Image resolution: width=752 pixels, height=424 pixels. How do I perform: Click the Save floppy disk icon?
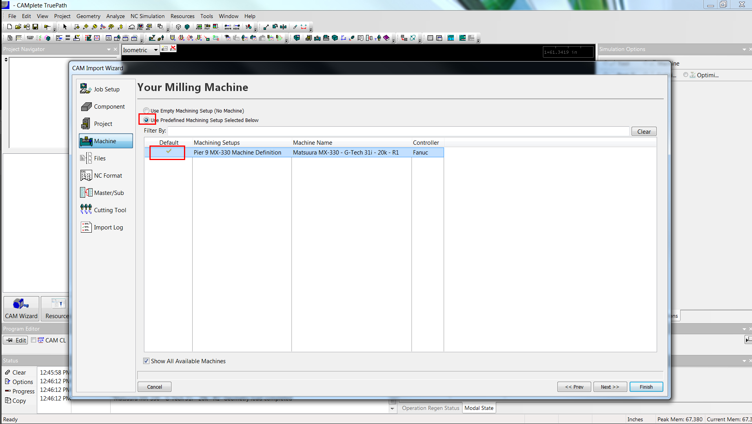pos(35,27)
